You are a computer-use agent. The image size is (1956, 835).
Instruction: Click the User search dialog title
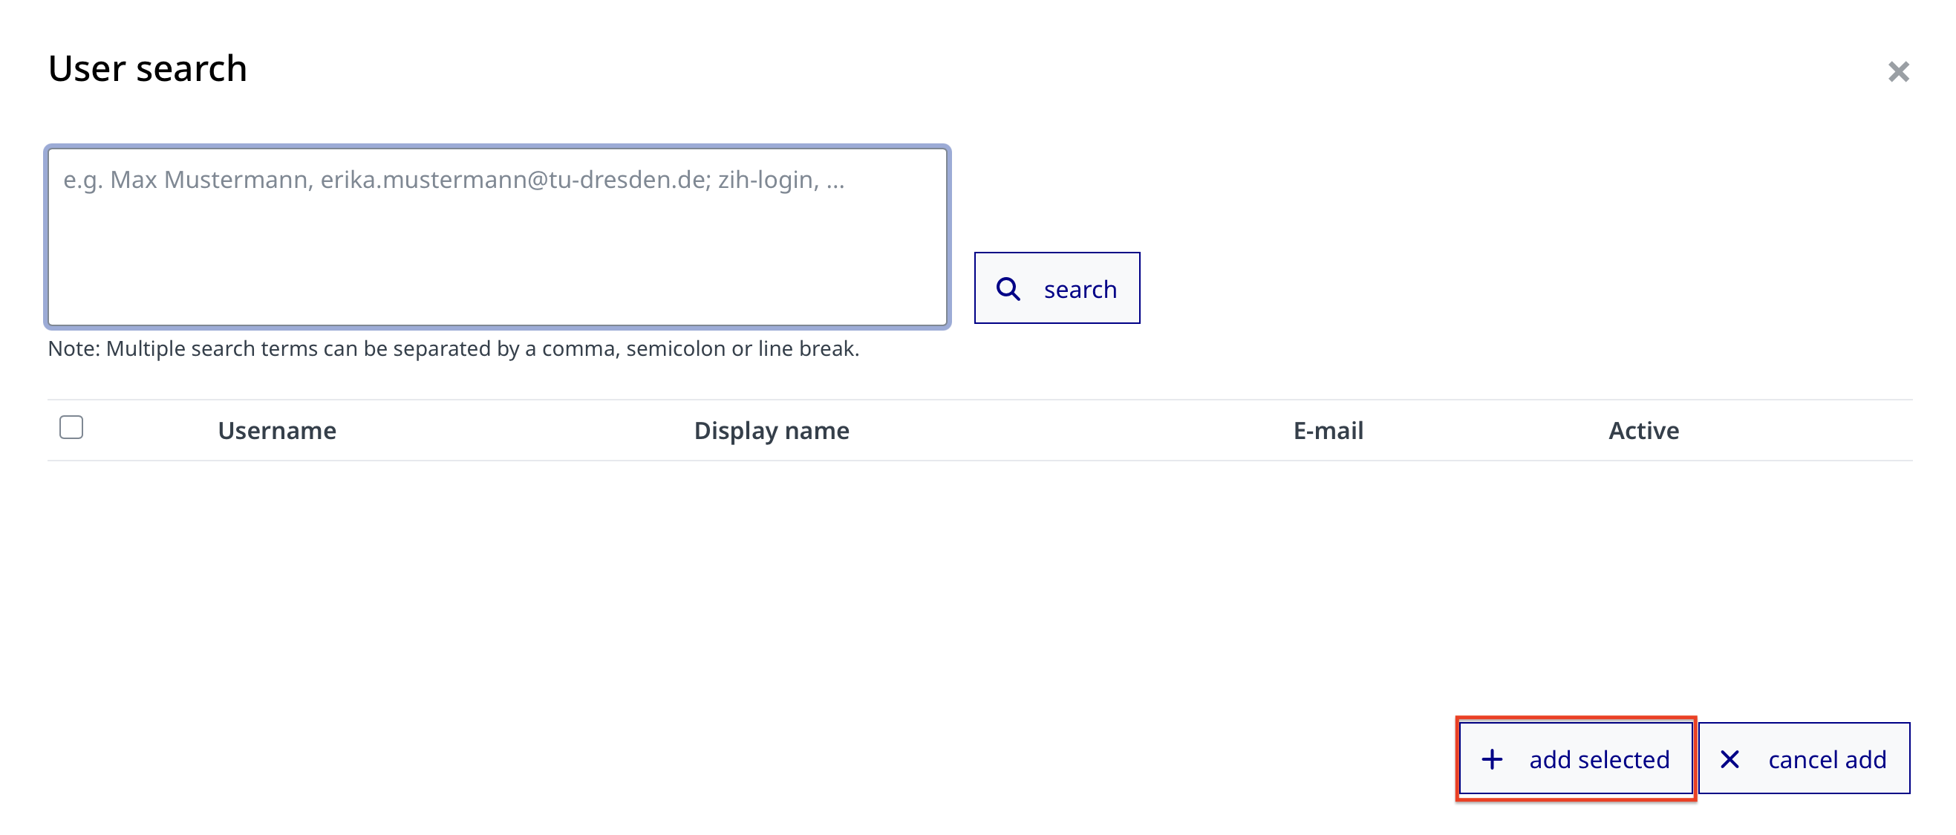[147, 68]
